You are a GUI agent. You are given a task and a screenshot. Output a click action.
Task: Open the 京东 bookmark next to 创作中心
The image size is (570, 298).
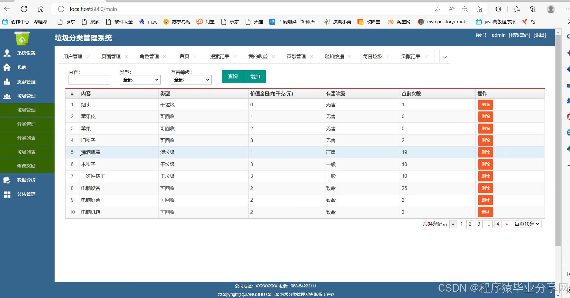66,22
